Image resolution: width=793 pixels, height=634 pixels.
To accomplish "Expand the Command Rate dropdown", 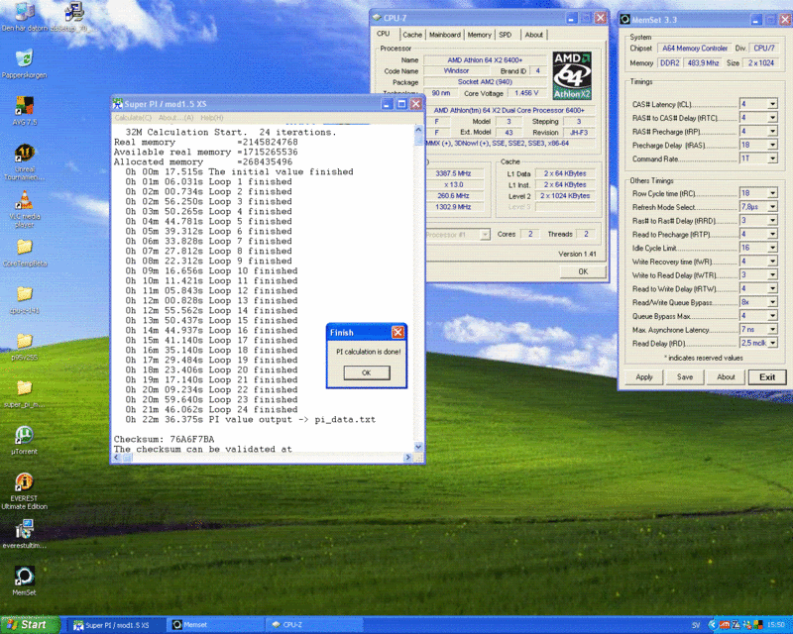I will click(x=772, y=158).
